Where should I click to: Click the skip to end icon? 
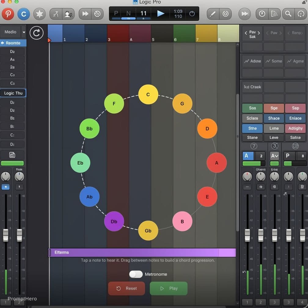(x=244, y=14)
